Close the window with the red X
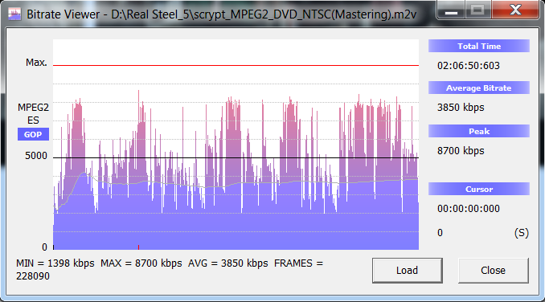The image size is (545, 302). tap(515, 10)
